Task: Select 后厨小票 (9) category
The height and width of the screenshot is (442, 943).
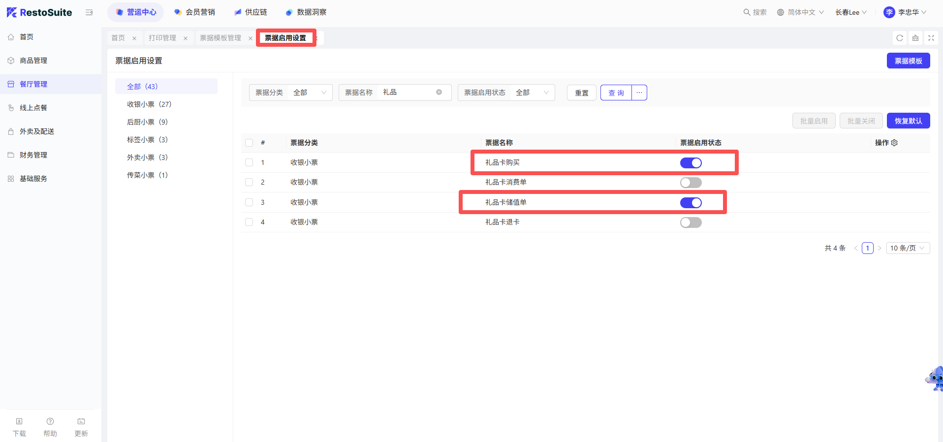Action: pyautogui.click(x=147, y=122)
